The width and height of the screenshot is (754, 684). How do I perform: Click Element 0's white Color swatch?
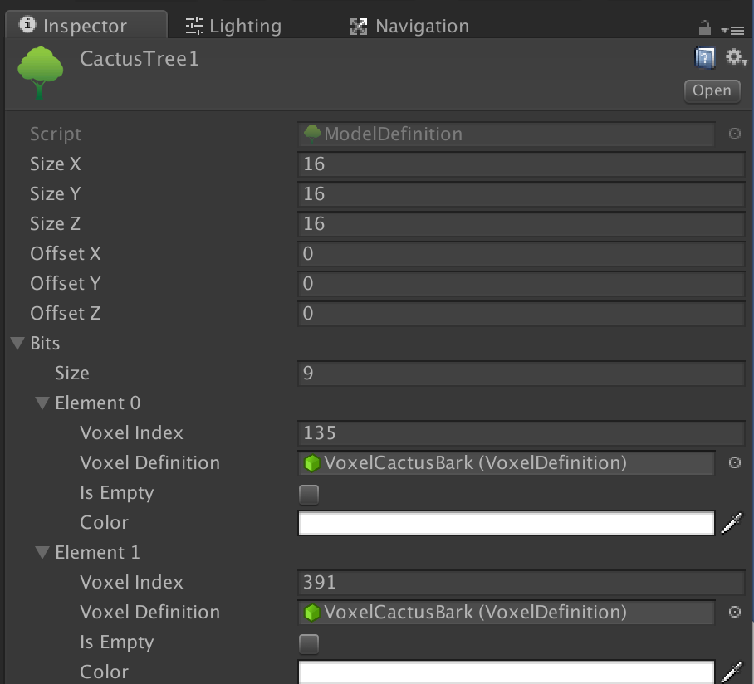click(507, 522)
